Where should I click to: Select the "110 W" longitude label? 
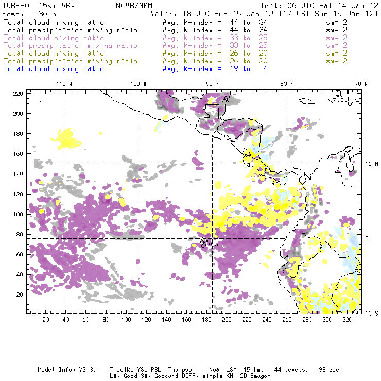[64, 84]
